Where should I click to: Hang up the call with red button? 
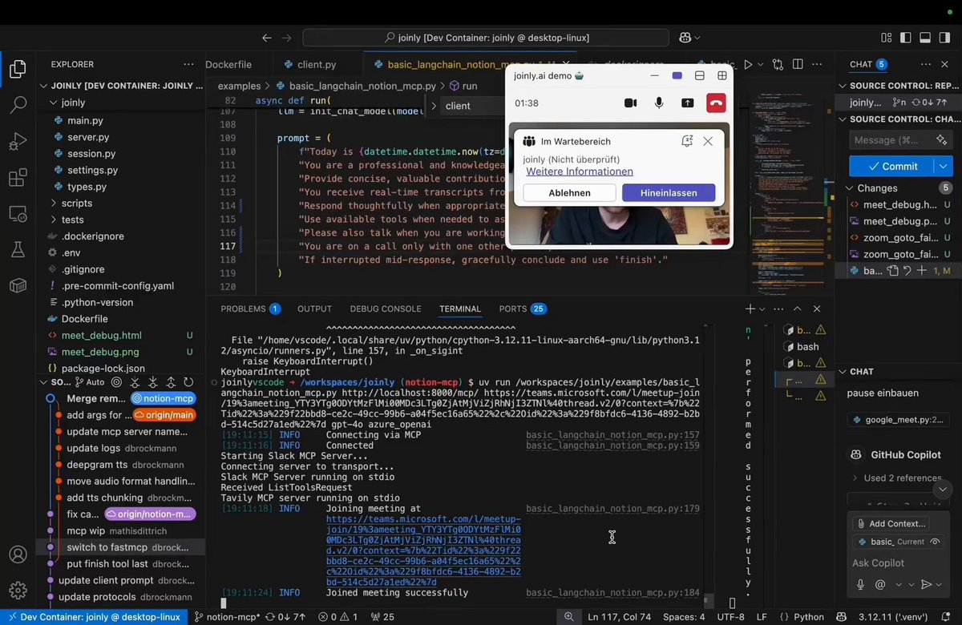[716, 103]
